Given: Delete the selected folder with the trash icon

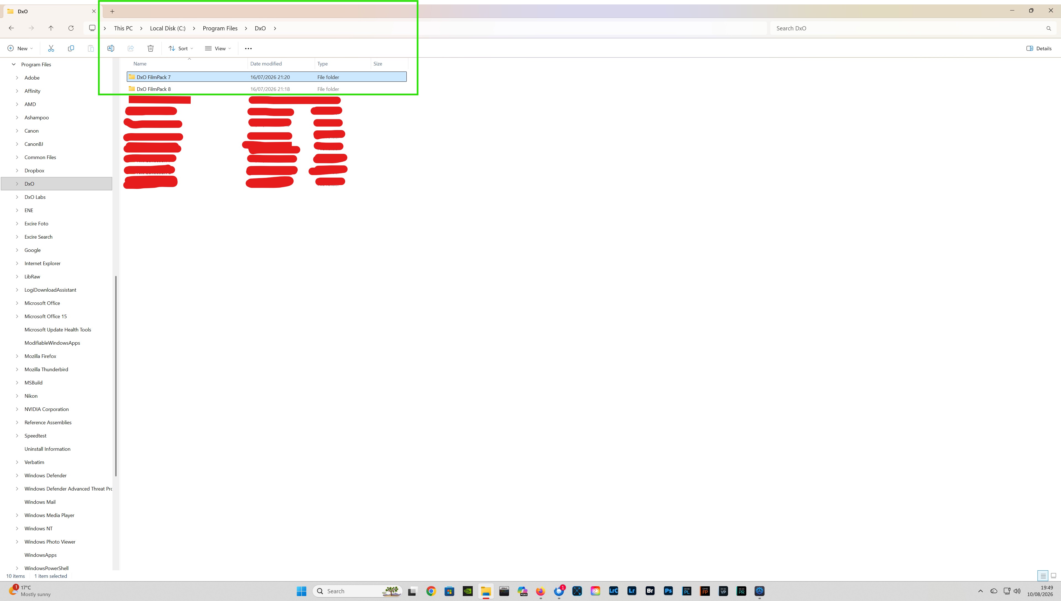Looking at the screenshot, I should pyautogui.click(x=151, y=48).
